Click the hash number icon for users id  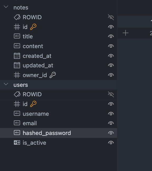coord(17,104)
